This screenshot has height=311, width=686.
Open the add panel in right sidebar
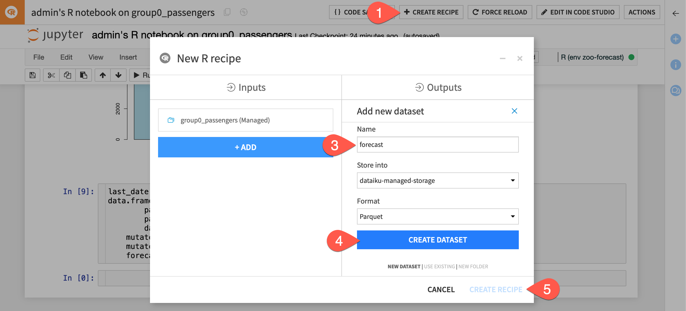[x=676, y=39]
